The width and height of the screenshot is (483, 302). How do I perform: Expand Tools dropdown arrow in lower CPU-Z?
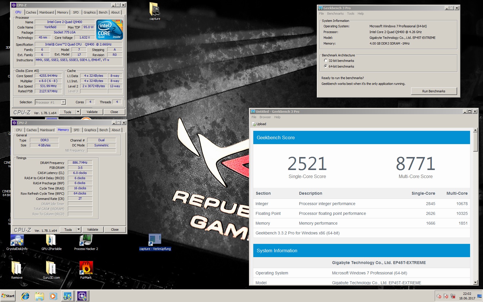[x=78, y=230]
